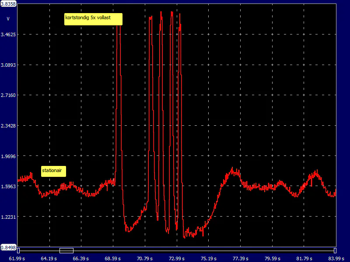Image resolution: width=350 pixels, height=262 pixels.
Task: Click the 61.99 s time axis label
Action: tap(17, 258)
